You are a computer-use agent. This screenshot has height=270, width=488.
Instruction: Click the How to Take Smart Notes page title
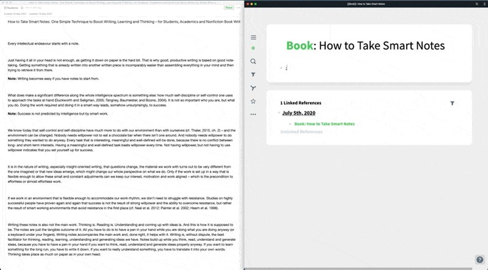click(x=382, y=45)
